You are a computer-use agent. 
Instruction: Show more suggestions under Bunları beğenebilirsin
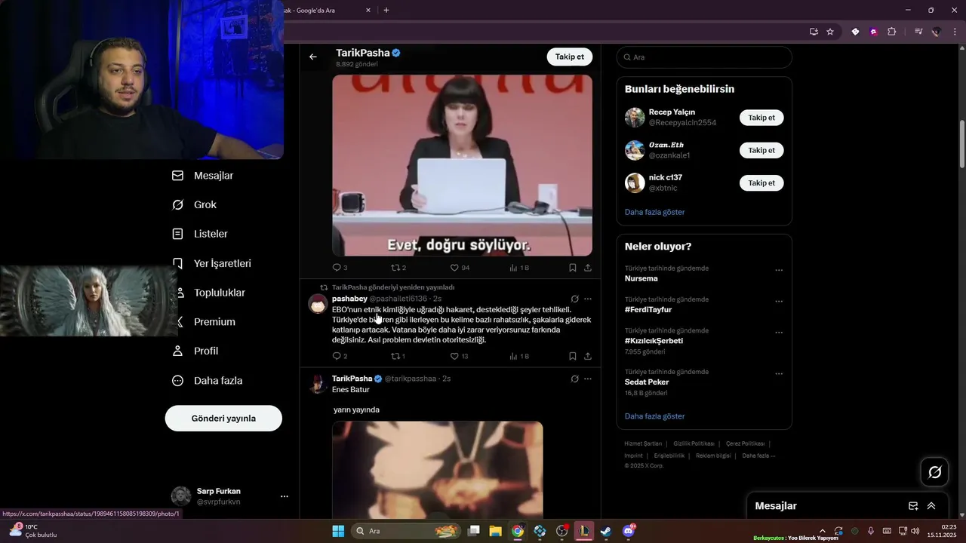click(x=654, y=213)
